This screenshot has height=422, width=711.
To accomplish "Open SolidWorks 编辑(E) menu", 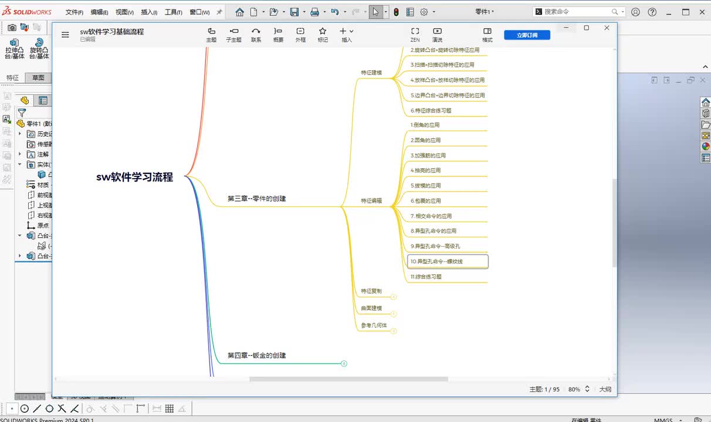I will tap(99, 12).
